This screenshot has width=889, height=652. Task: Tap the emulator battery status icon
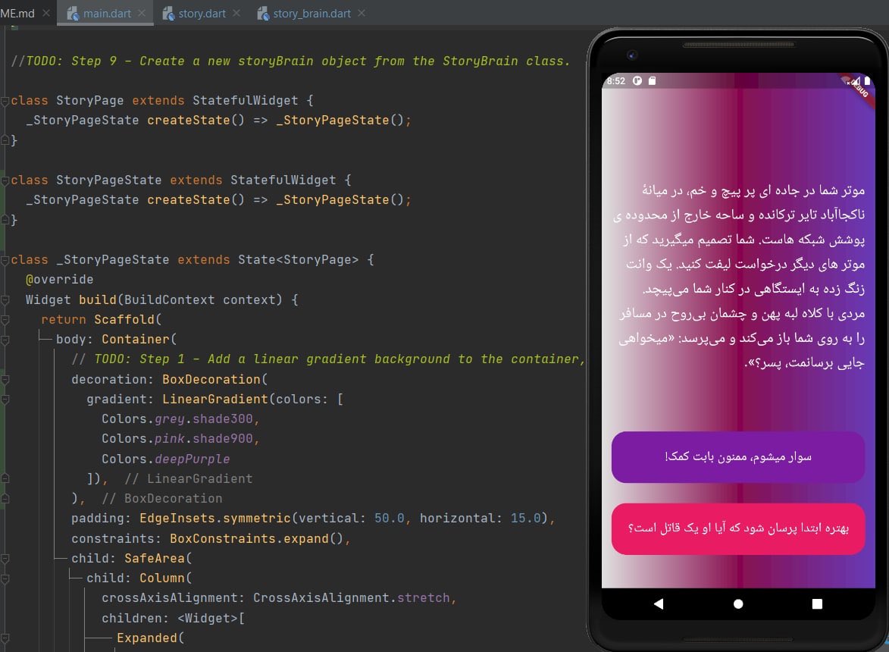point(867,81)
